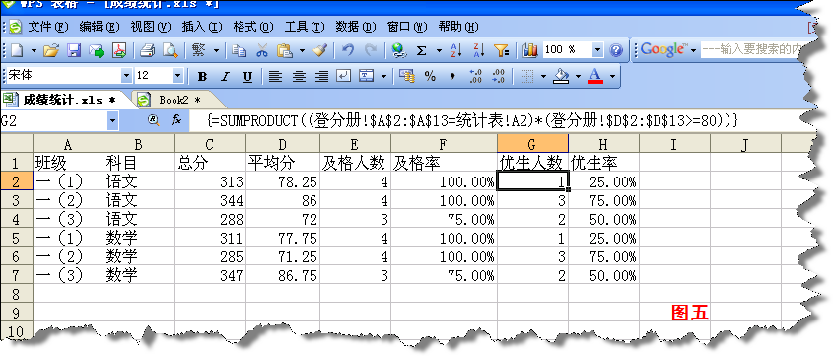Click the AutoSum sigma icon
833x356 pixels.
click(422, 50)
